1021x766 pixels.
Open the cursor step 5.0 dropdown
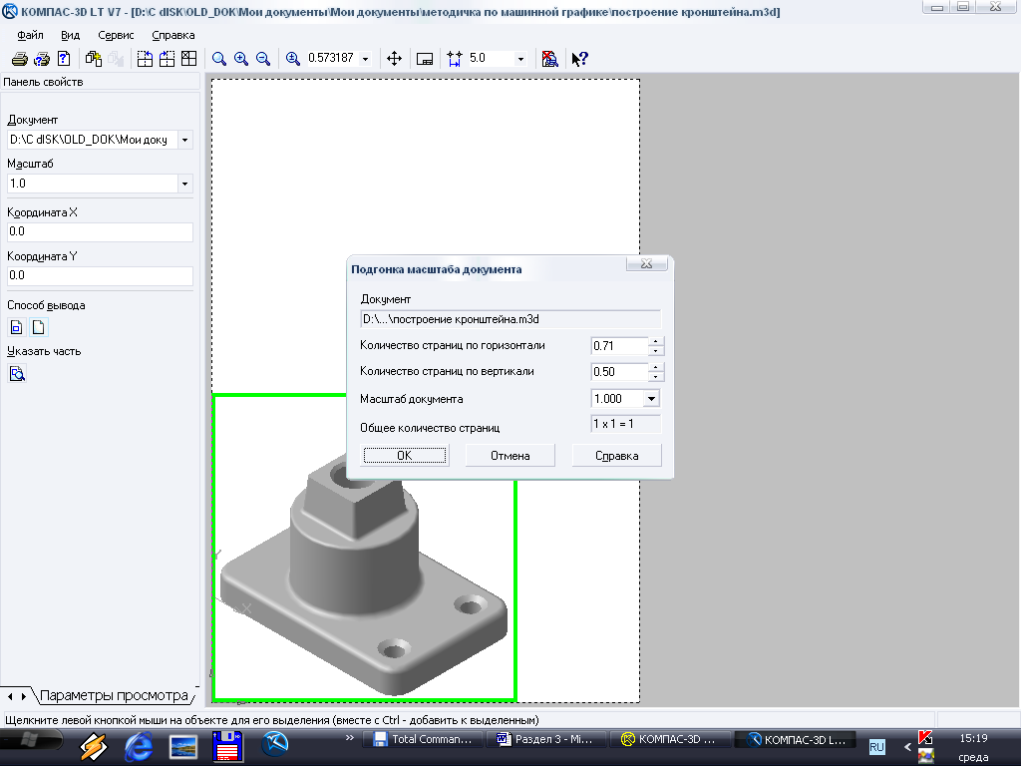(520, 59)
